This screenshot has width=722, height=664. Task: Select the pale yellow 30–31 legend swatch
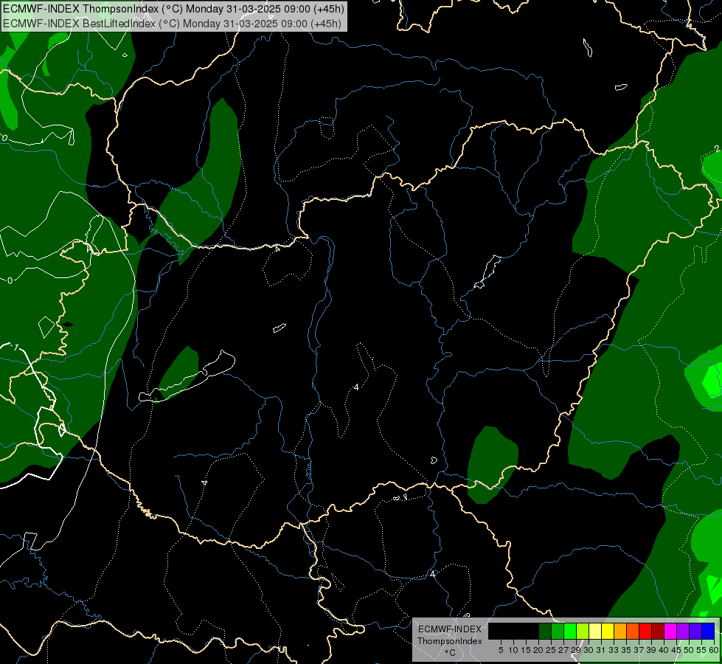595,631
